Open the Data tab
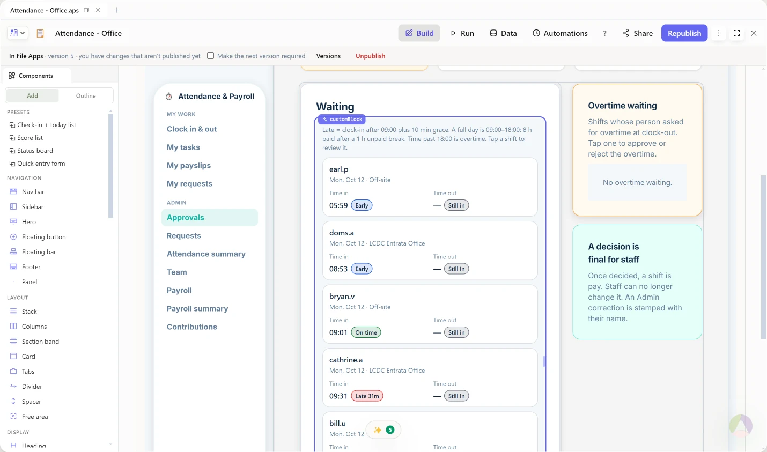 [x=503, y=33]
